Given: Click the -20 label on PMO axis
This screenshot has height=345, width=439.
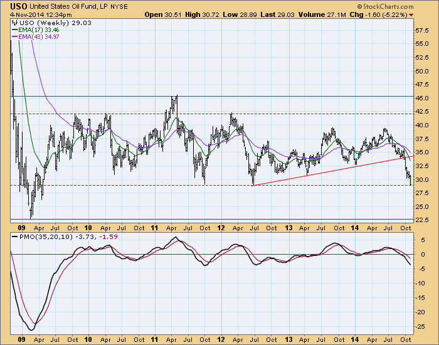Looking at the screenshot, I should pos(420,312).
